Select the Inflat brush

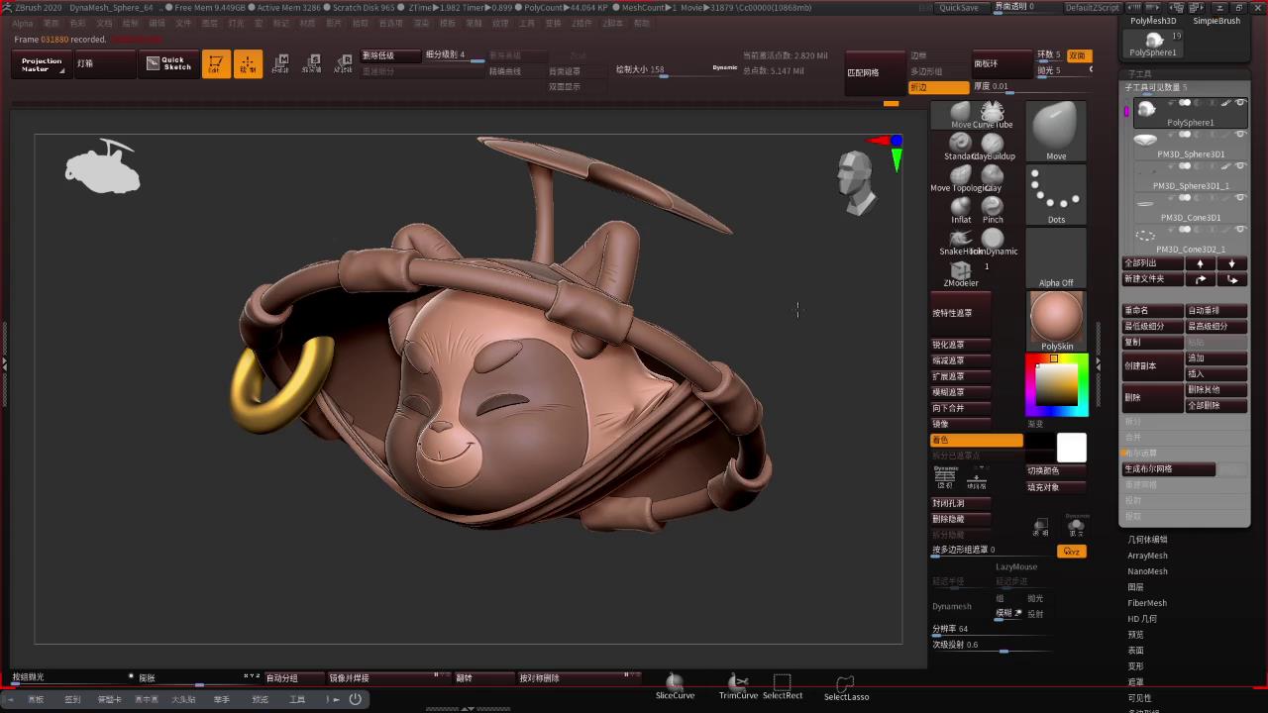point(960,207)
